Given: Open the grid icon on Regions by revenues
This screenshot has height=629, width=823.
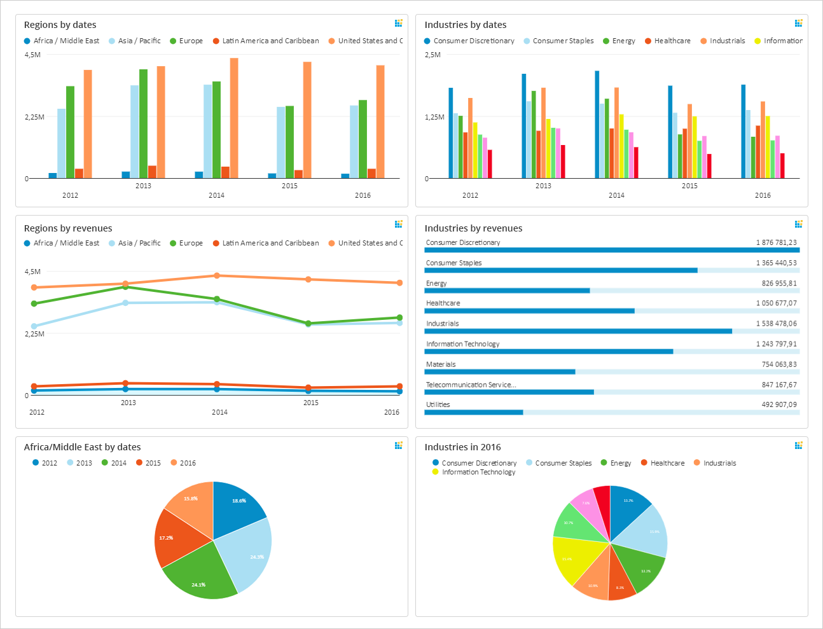Looking at the screenshot, I should pos(399,224).
